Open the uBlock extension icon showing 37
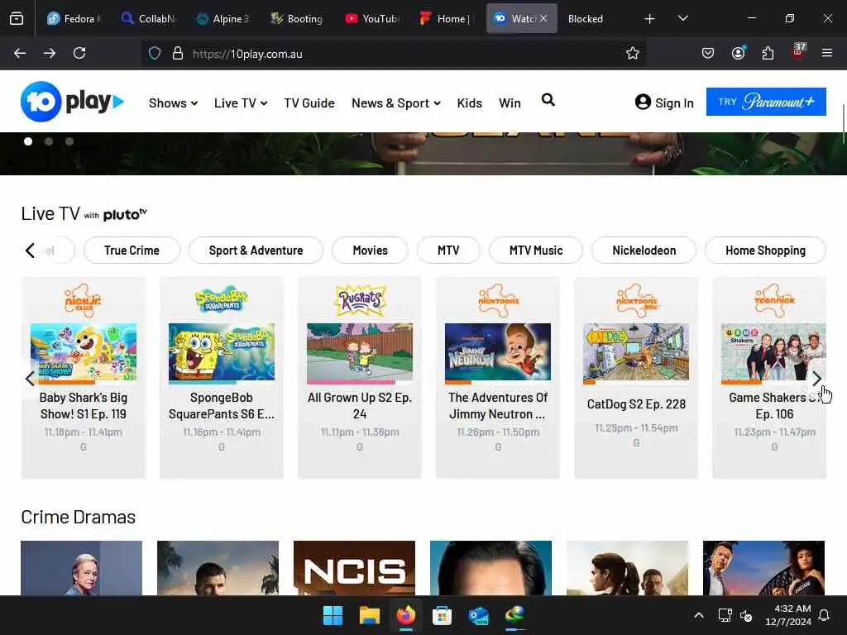 point(798,52)
